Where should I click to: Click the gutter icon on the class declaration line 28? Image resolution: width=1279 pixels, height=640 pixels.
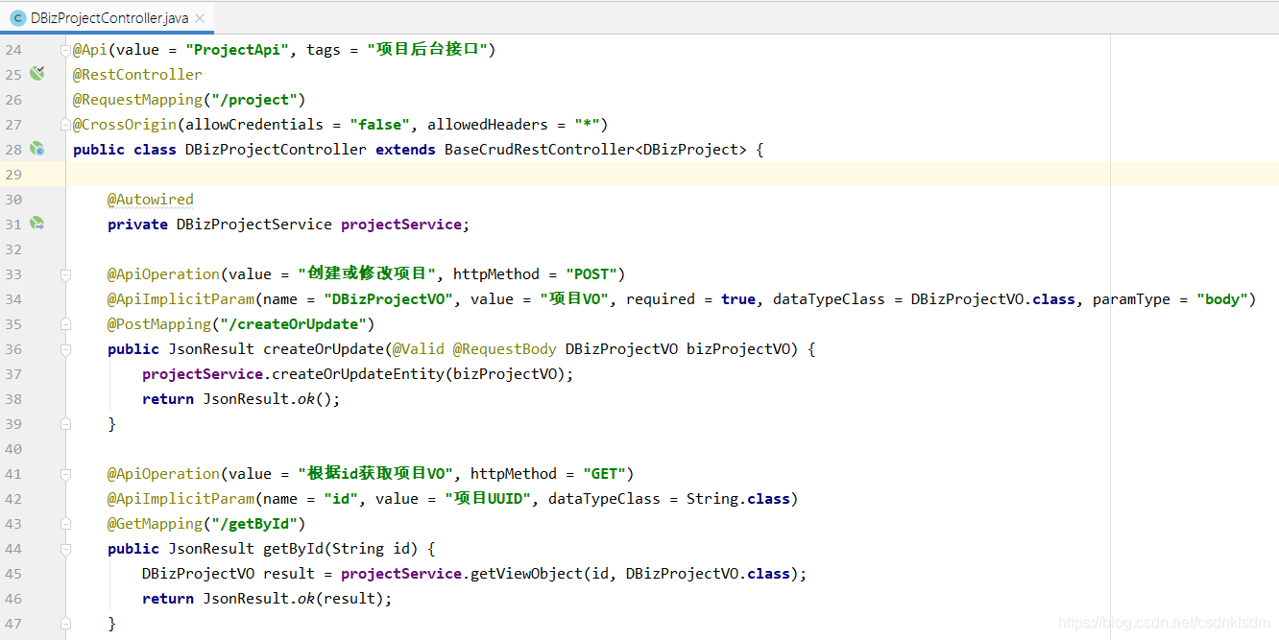point(37,148)
